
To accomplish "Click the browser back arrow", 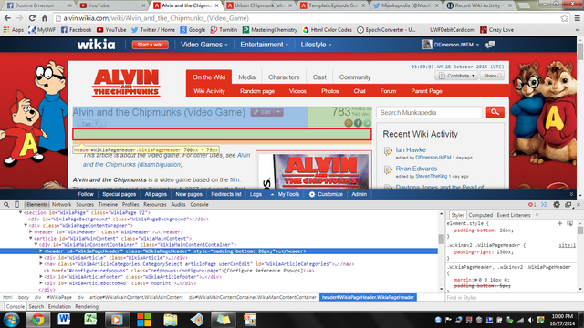I will click(x=7, y=18).
